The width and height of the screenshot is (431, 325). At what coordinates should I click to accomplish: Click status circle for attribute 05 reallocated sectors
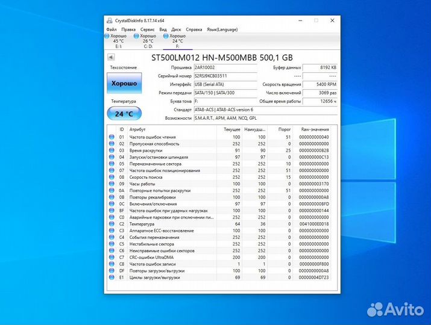[x=112, y=164]
